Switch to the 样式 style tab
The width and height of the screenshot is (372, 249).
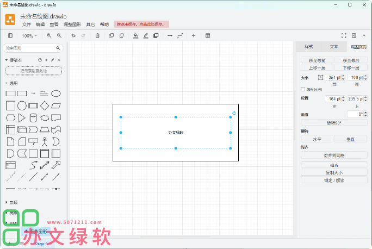tap(309, 47)
